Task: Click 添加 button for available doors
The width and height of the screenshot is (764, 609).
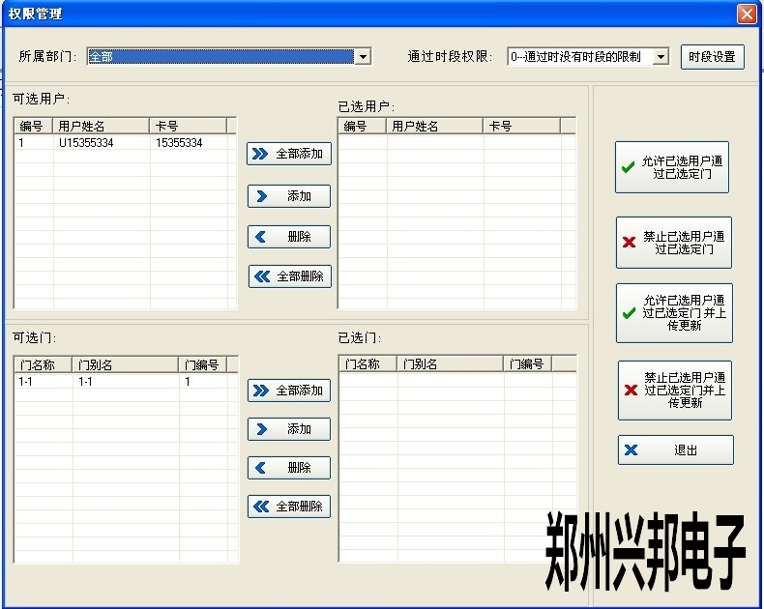Action: tap(289, 429)
